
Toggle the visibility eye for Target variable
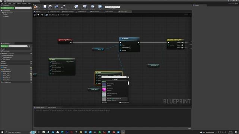click(31, 68)
